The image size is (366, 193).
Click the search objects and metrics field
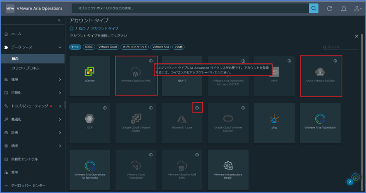[190, 8]
